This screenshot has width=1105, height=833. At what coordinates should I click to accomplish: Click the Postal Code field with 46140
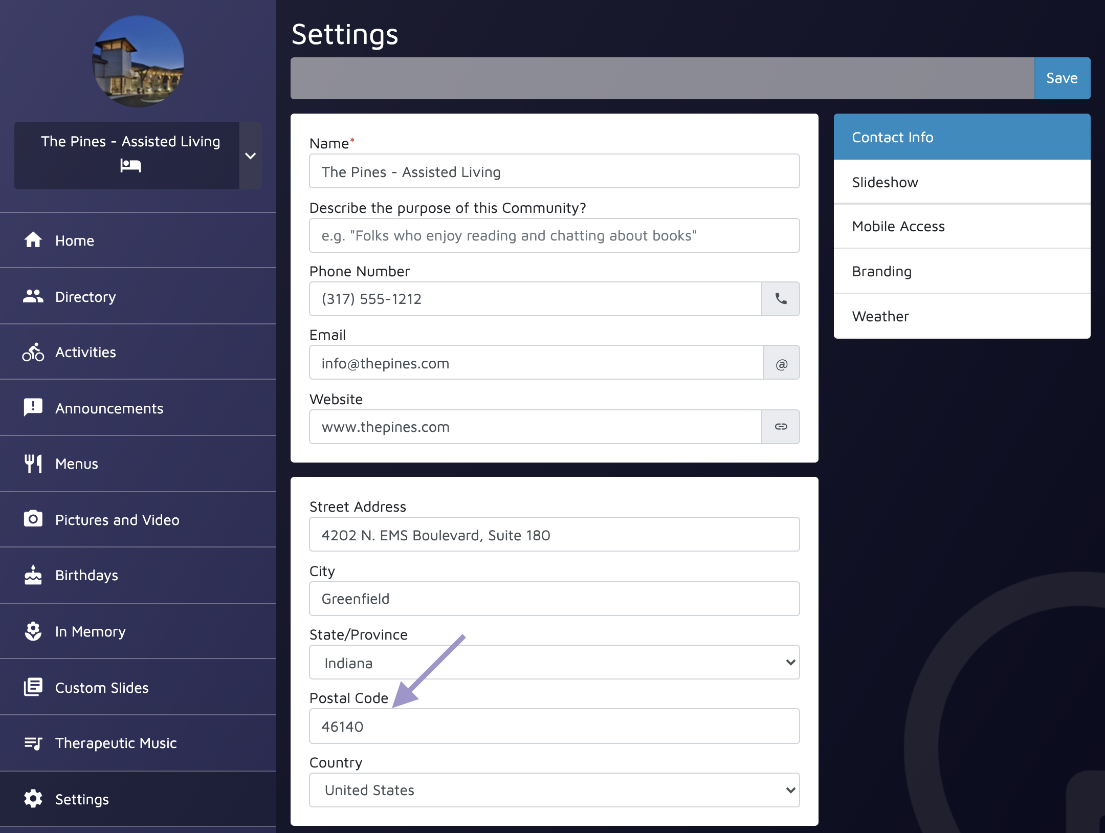tap(555, 726)
